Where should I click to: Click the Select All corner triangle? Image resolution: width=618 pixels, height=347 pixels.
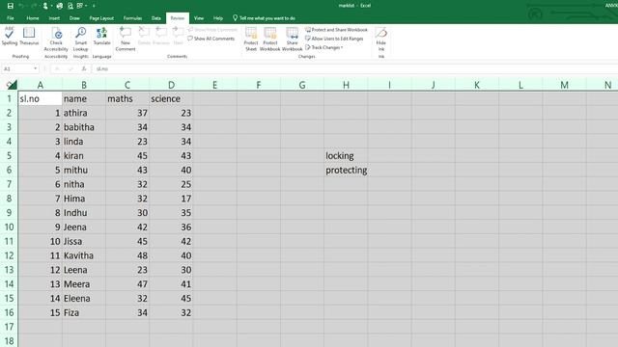pyautogui.click(x=12, y=85)
